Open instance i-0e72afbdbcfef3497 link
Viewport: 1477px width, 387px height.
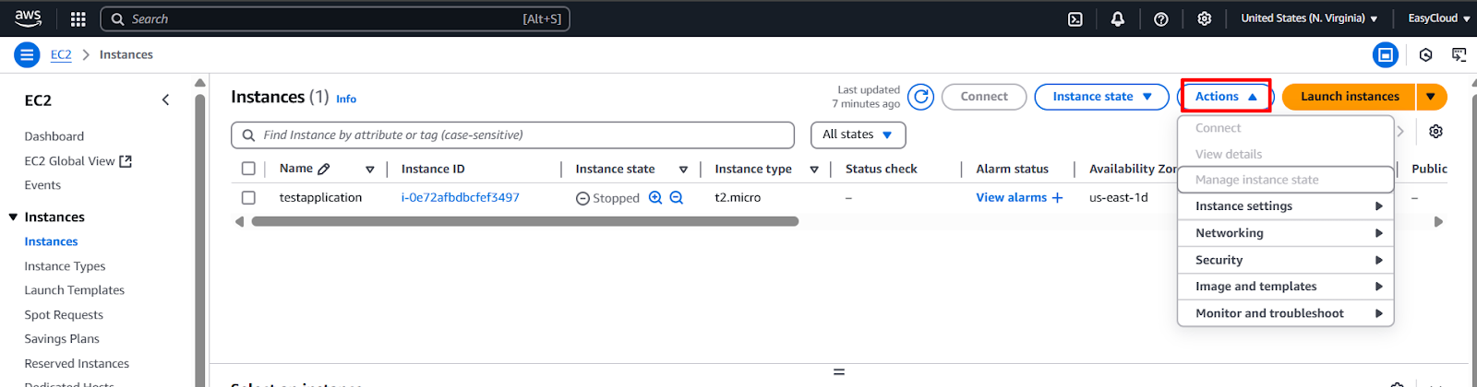coord(460,197)
